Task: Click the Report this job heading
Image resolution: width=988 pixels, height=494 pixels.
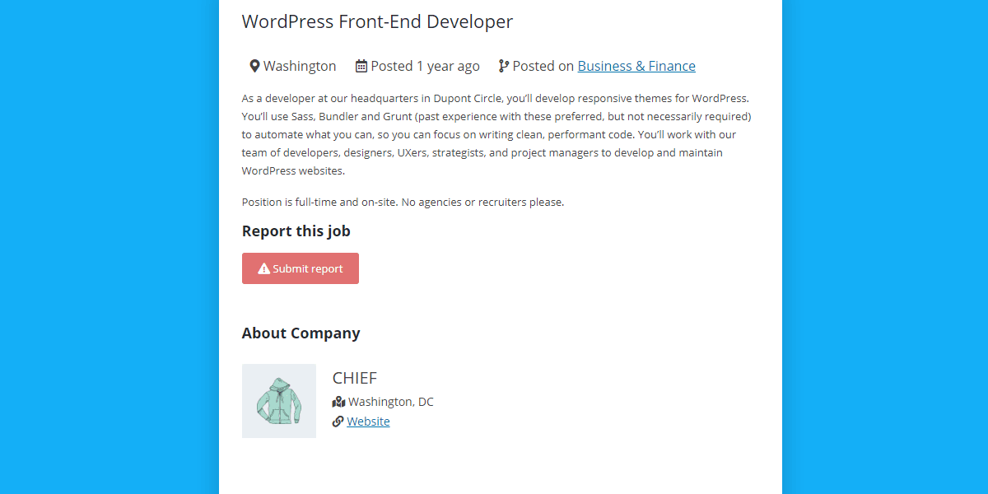Action: coord(296,231)
